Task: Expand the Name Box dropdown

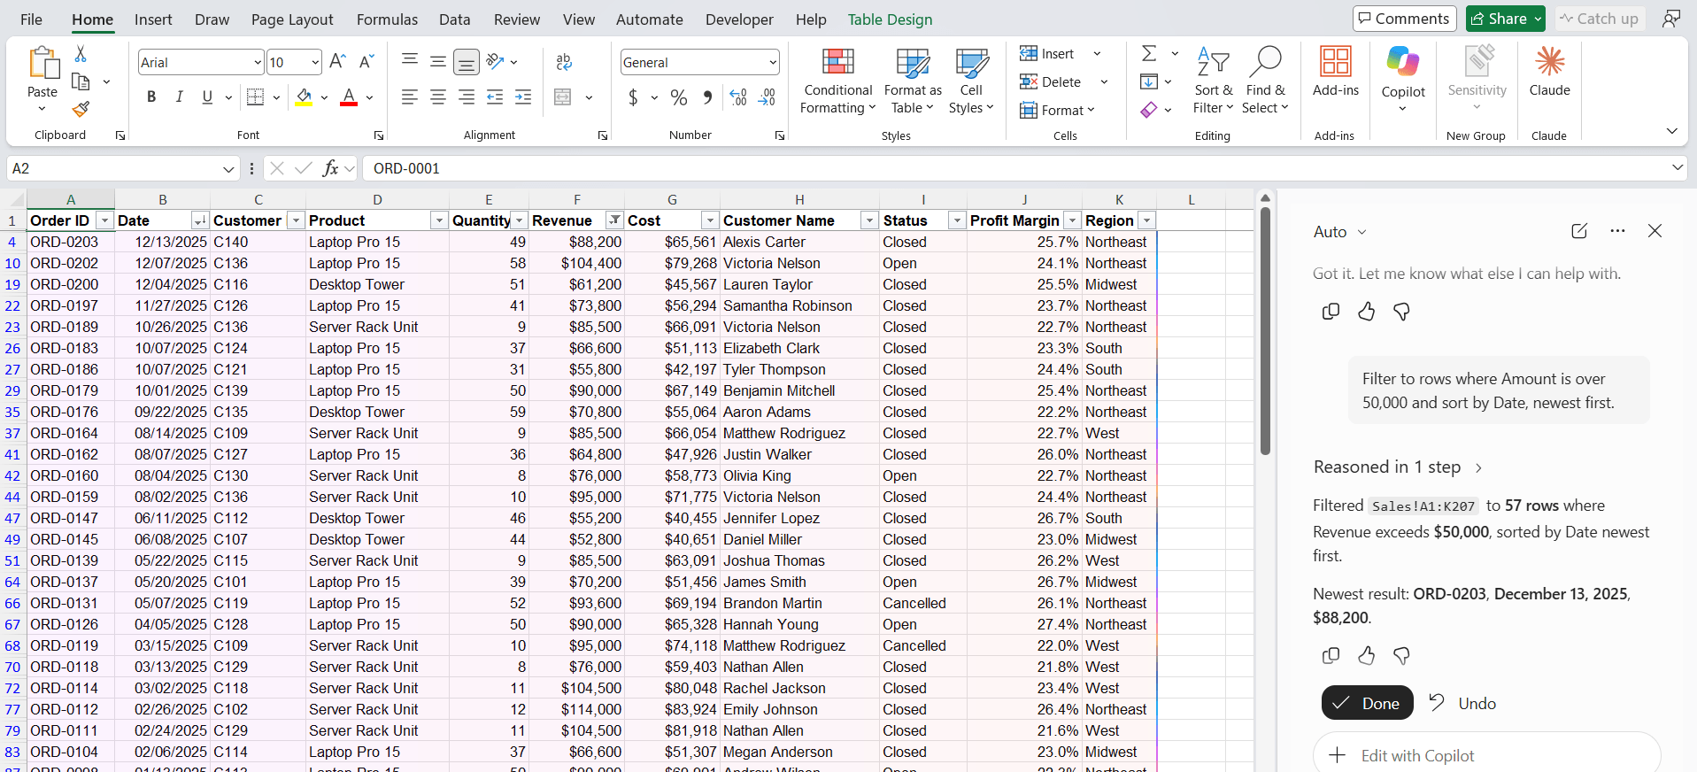Action: coord(228,168)
